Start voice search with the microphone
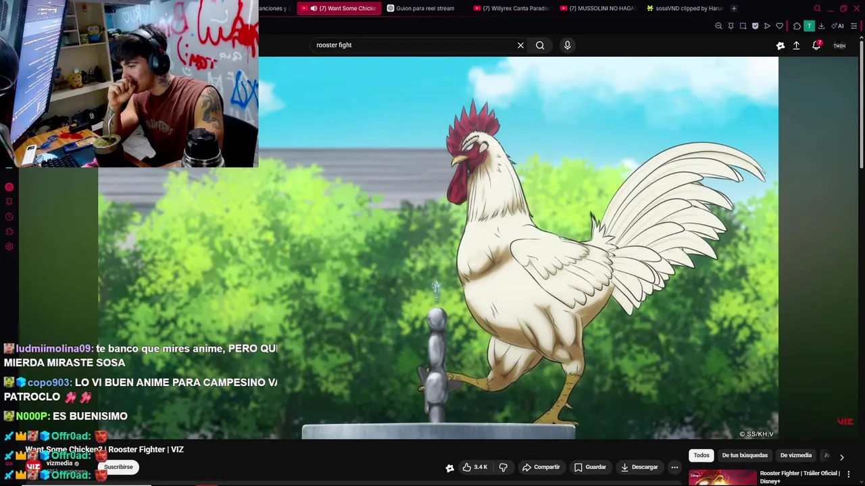 point(567,45)
